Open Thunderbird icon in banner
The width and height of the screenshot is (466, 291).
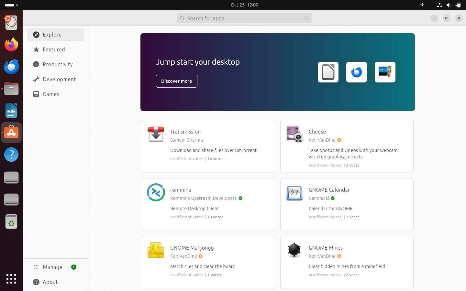click(x=357, y=72)
